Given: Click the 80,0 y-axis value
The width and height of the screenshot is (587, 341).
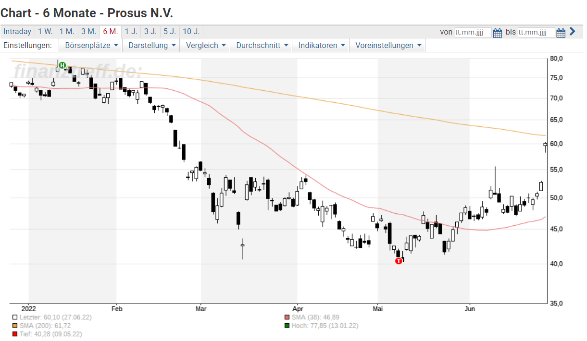Looking at the screenshot, I should [x=557, y=59].
